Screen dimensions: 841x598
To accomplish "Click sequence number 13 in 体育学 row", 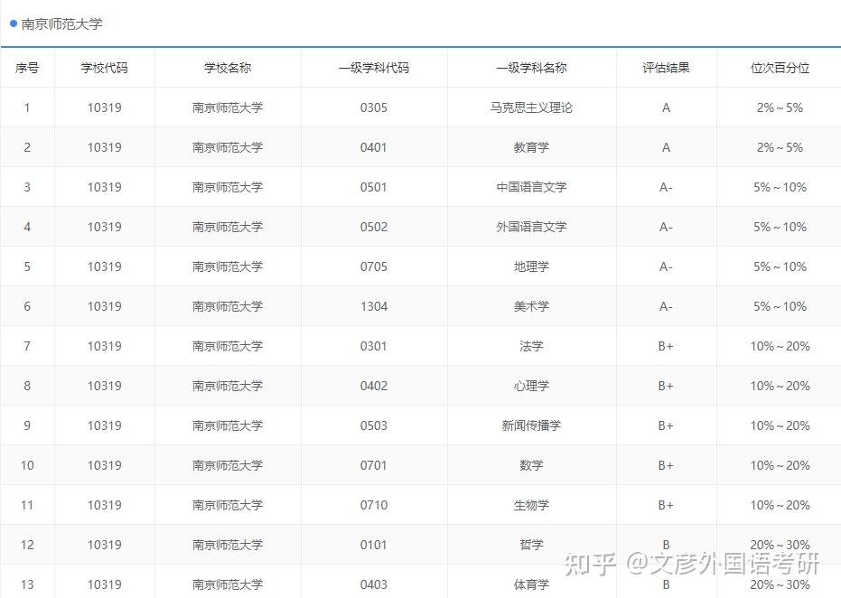I will point(27,584).
